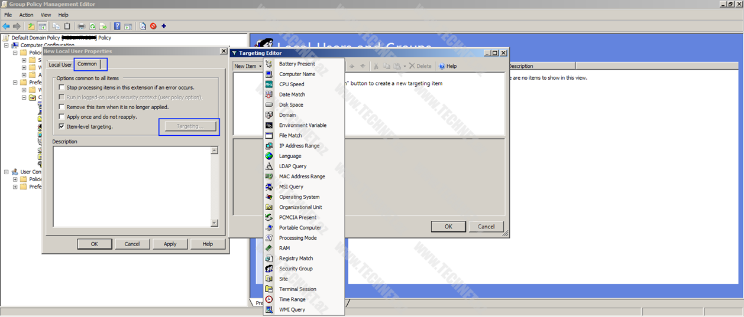Image resolution: width=744 pixels, height=317 pixels.
Task: Click the Description box's scroll-down arrow
Action: (214, 223)
